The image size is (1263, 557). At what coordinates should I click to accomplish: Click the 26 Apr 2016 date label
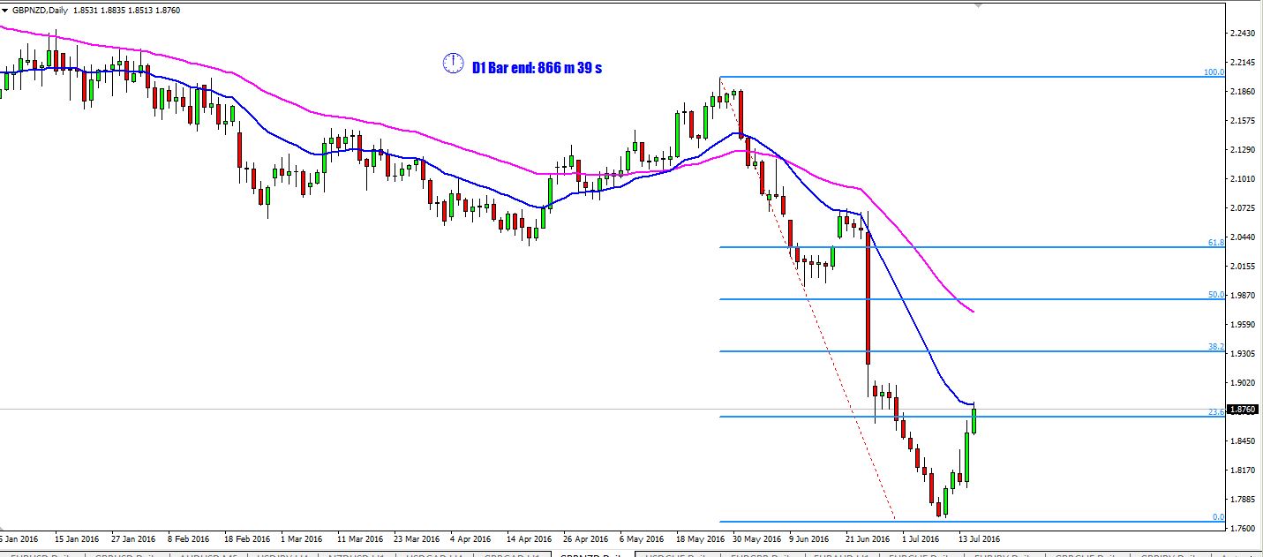point(584,538)
